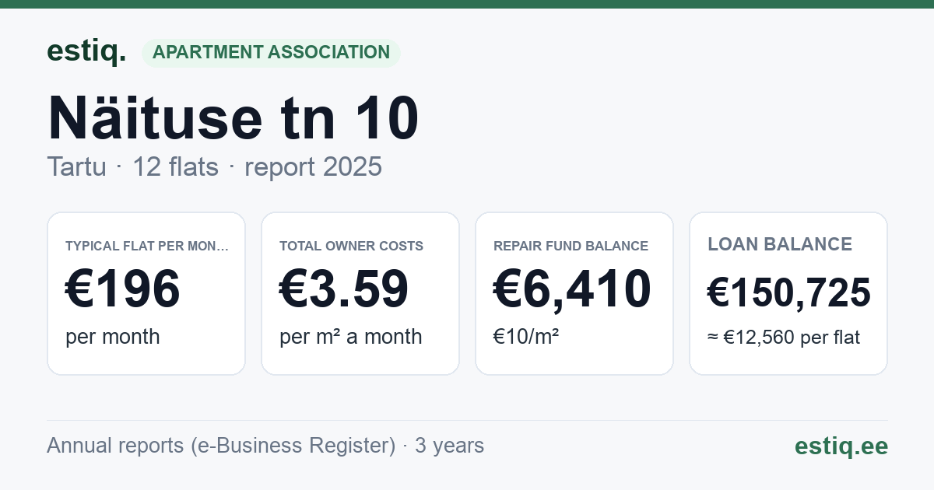Click the LOAN BALANCE label
This screenshot has width=934, height=490.
pos(780,244)
